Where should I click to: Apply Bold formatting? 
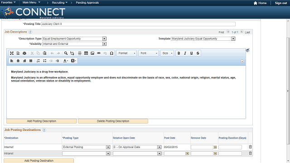[179, 53]
